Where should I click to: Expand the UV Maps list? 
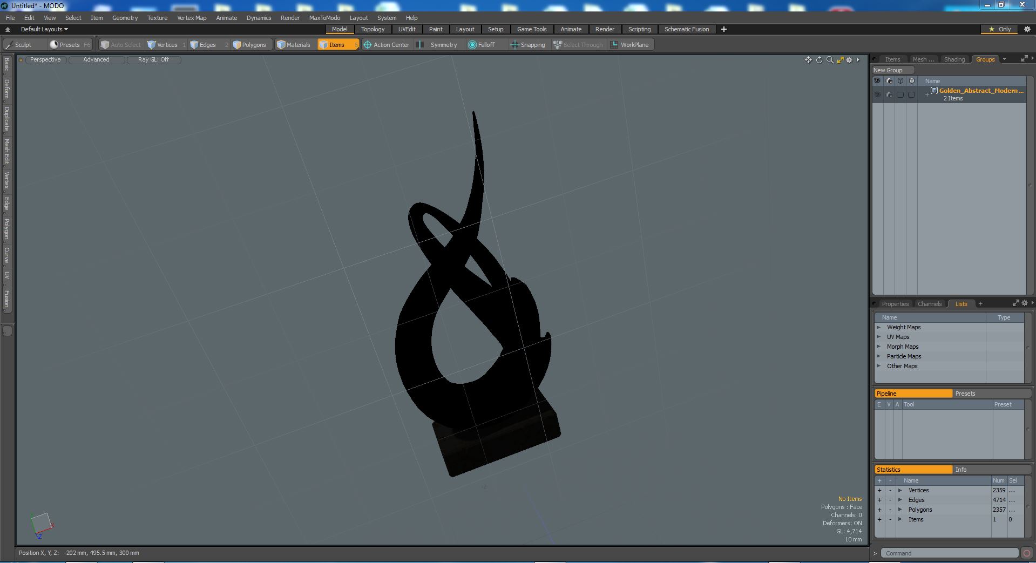878,337
